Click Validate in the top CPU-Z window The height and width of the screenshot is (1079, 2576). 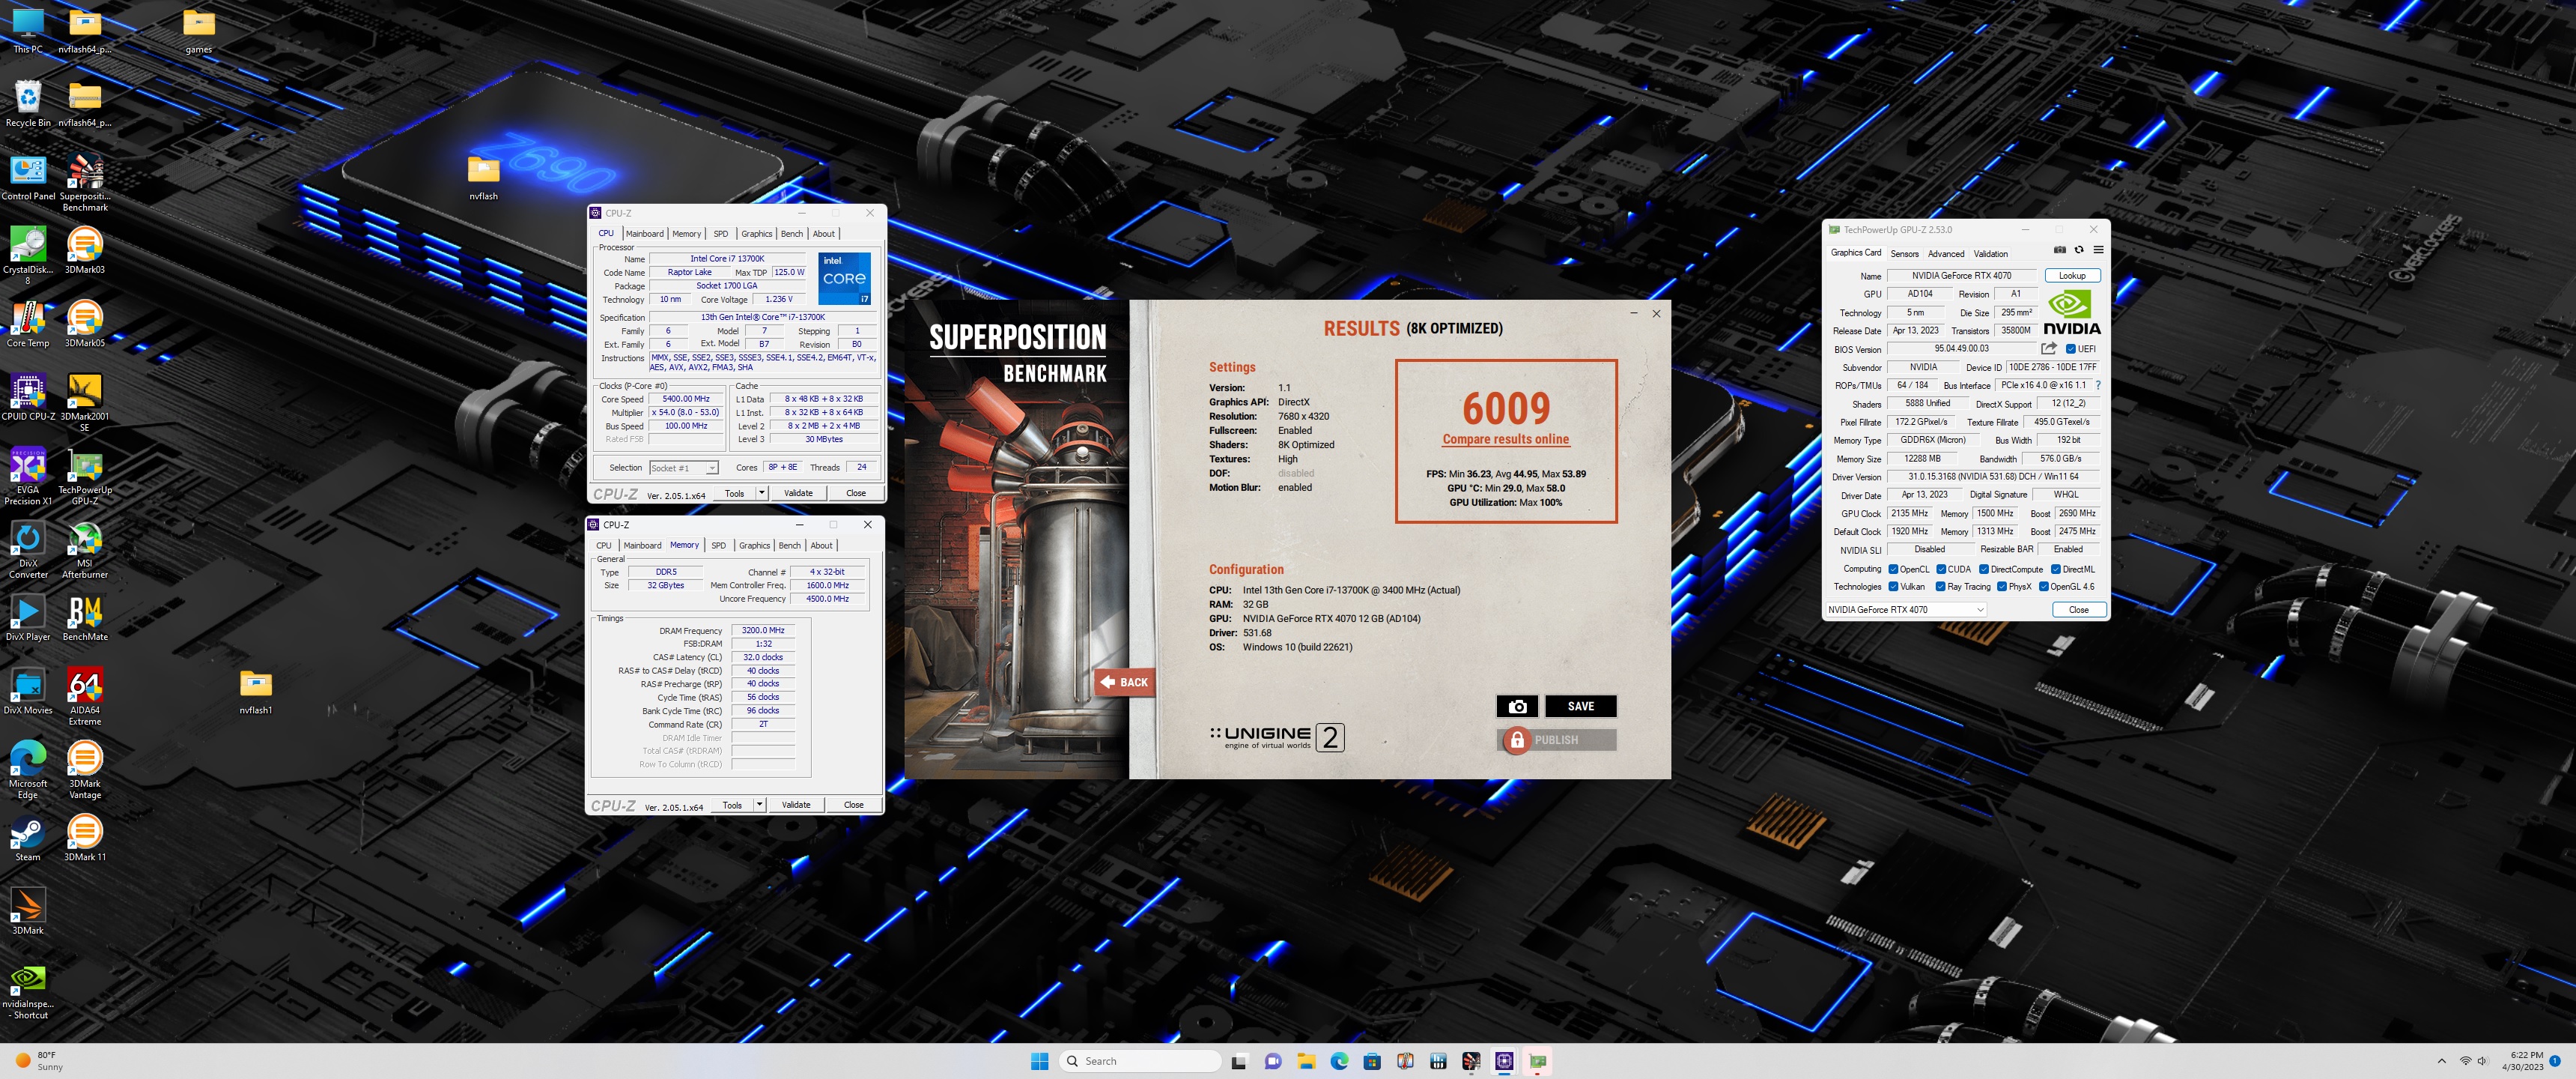(x=798, y=492)
